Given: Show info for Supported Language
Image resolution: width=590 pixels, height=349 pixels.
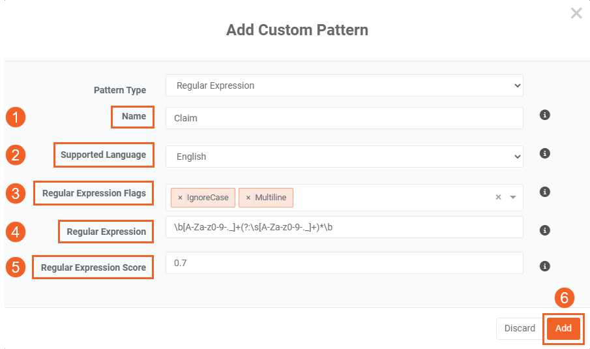Looking at the screenshot, I should (x=545, y=153).
